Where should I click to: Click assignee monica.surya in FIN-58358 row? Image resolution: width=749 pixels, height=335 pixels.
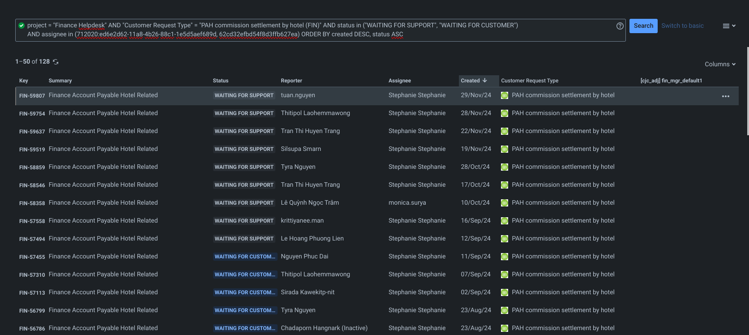click(407, 203)
